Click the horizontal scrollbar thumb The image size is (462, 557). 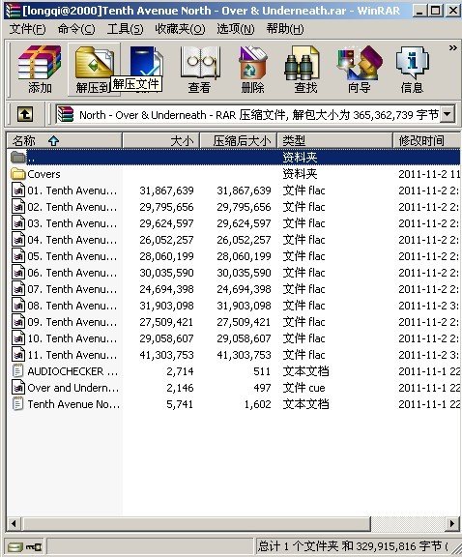tap(197, 523)
